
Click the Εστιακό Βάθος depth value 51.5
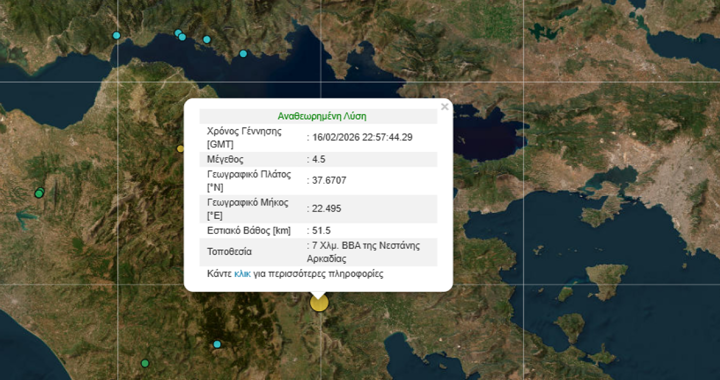click(318, 230)
